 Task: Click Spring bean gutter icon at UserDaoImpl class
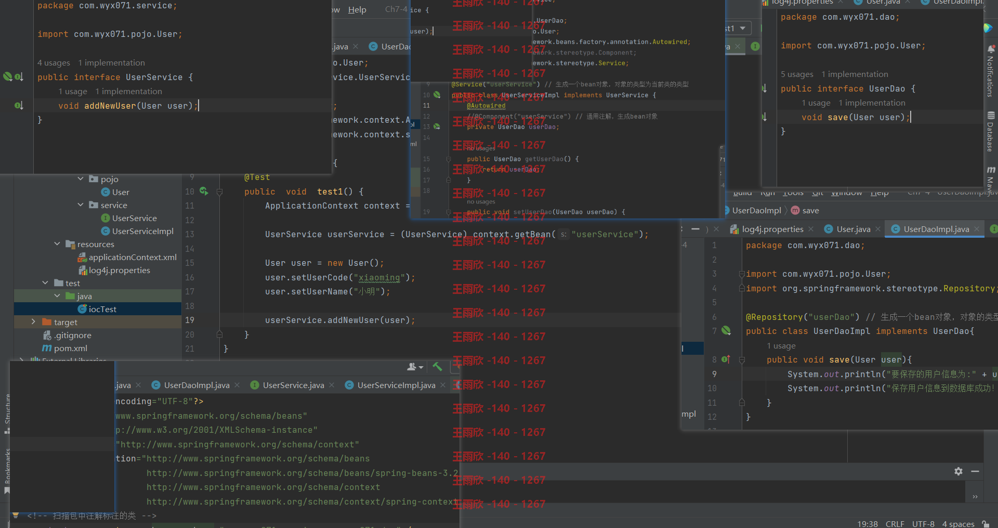pos(726,330)
